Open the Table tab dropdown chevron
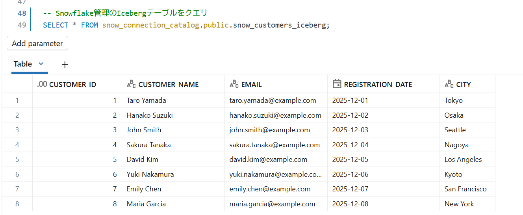Screen dimensions: 523x215 coord(41,64)
